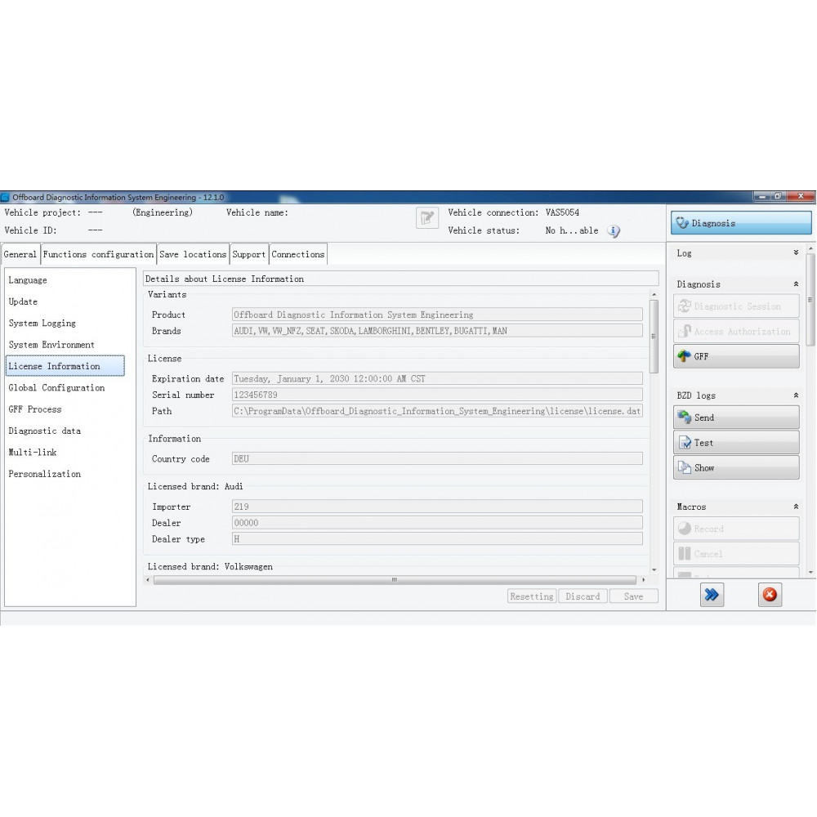The width and height of the screenshot is (817, 817).
Task: Collapse the Macros section
Action: point(796,507)
